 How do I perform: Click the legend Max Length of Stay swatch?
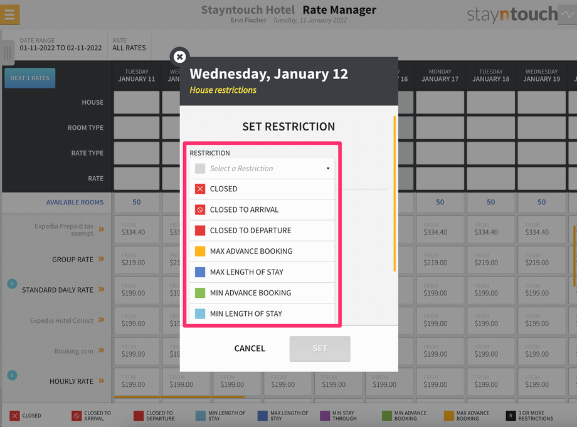point(263,416)
